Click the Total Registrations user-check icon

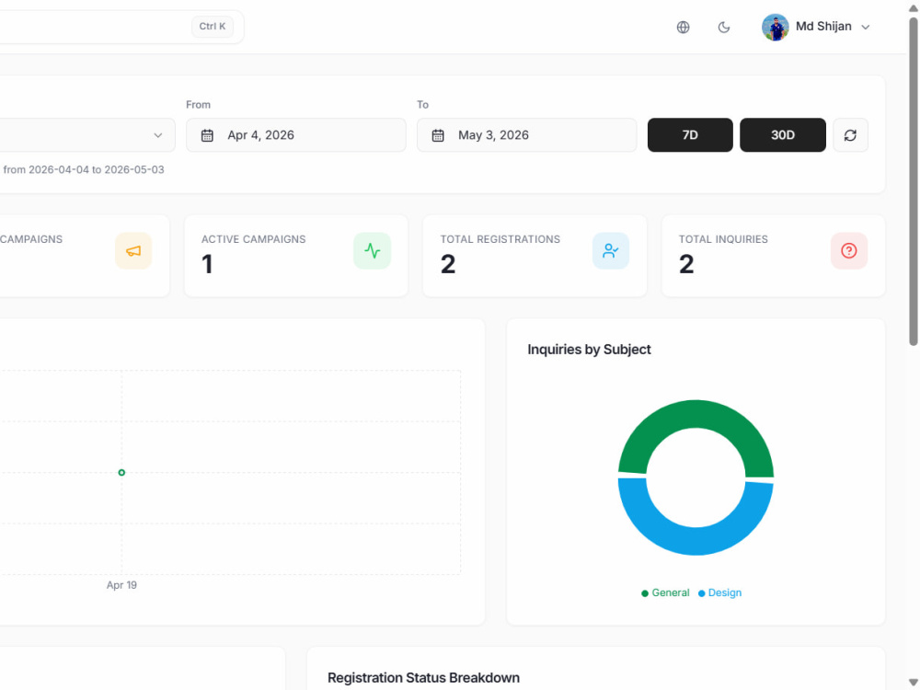pyautogui.click(x=611, y=250)
